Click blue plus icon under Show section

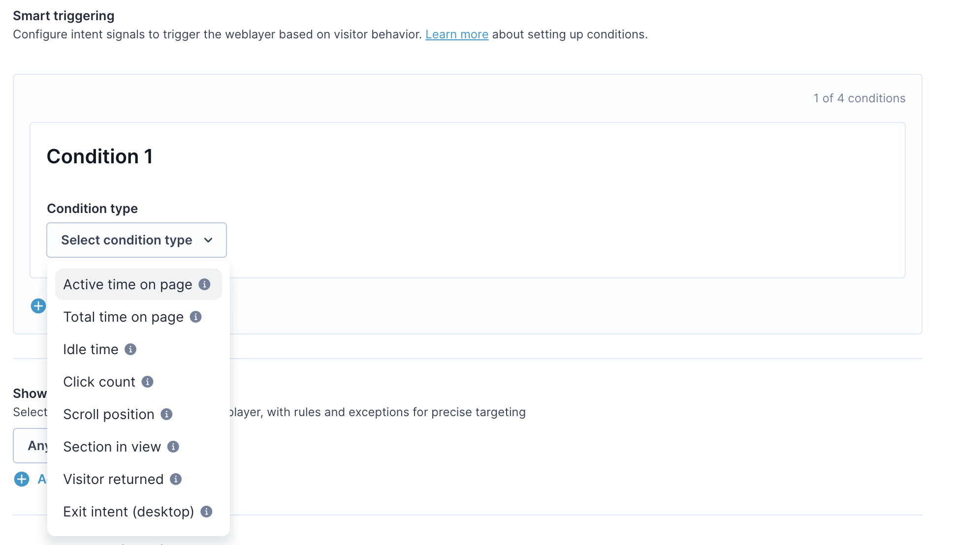[22, 479]
